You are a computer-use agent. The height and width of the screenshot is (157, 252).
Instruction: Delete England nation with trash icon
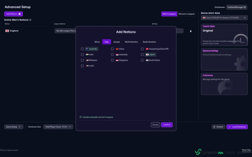coord(191,31)
